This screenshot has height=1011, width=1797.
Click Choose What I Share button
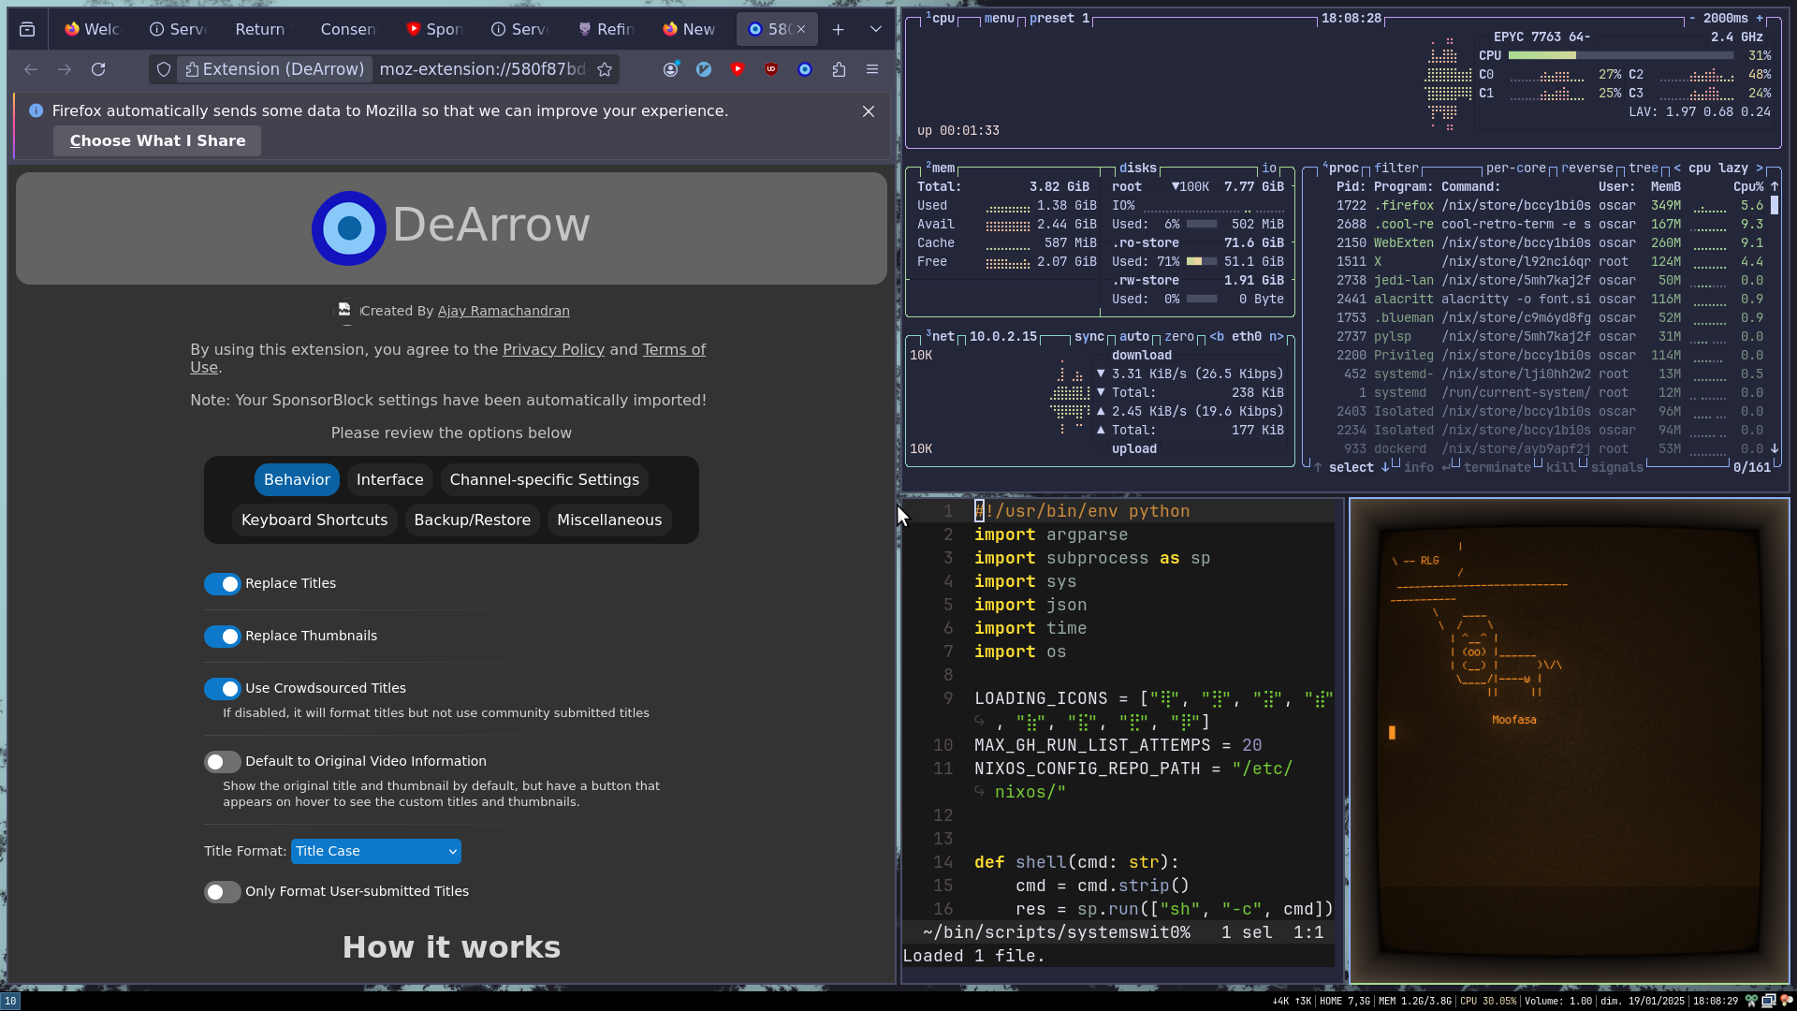click(x=157, y=141)
